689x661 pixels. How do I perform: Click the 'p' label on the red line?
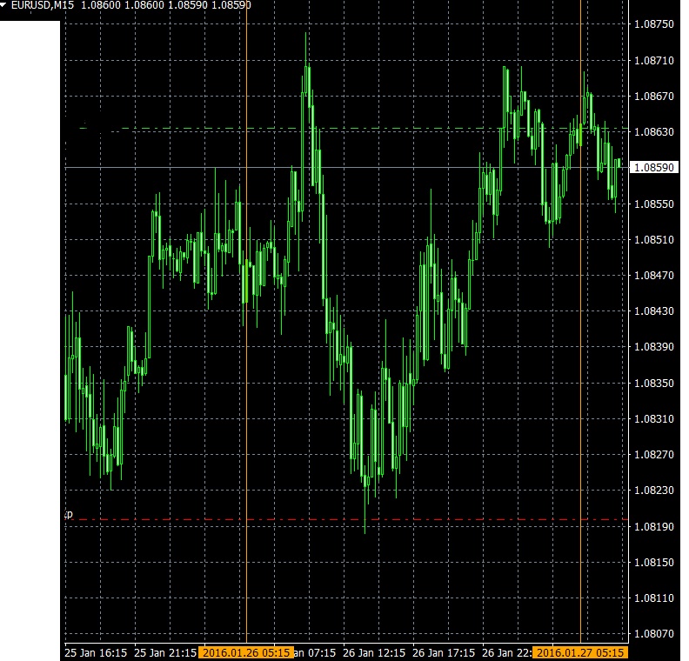click(x=69, y=514)
